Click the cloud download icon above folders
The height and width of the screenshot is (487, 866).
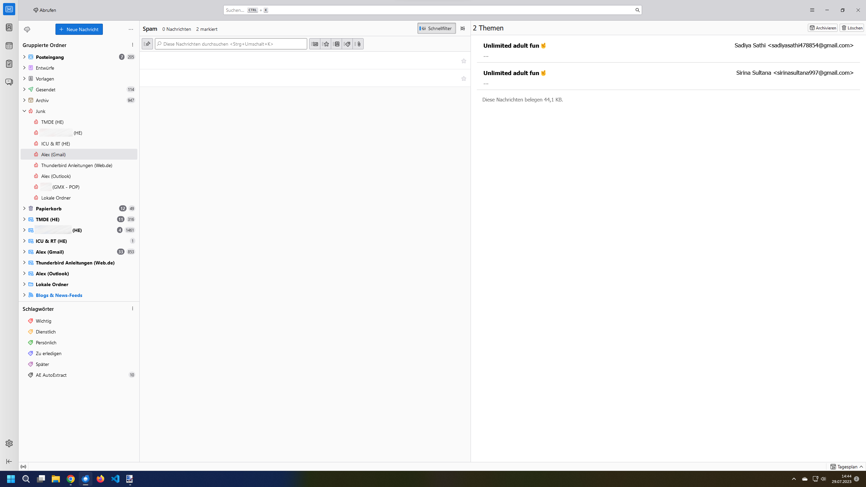coord(27,29)
